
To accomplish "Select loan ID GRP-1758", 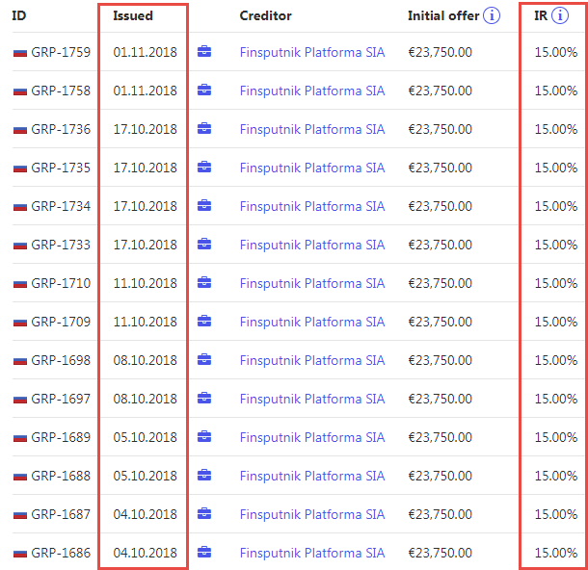I will tap(61, 91).
